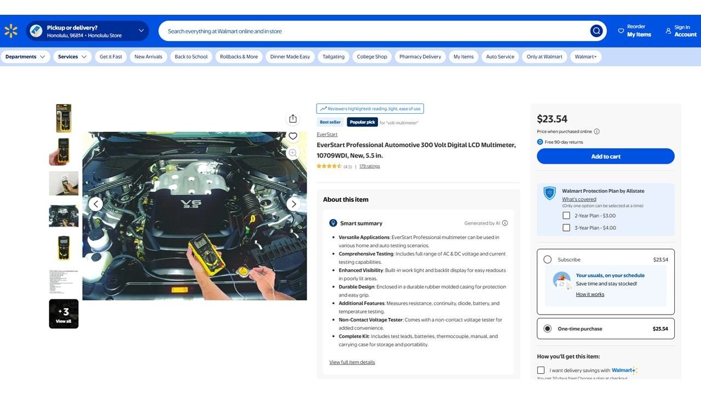Check the 3-Year Plan - $4.00 box
The image size is (701, 394).
566,228
